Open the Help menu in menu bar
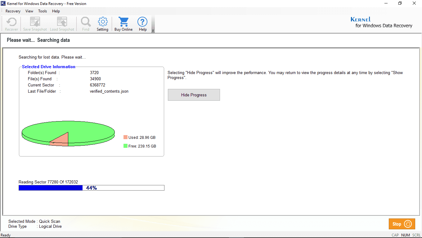Image resolution: width=422 pixels, height=238 pixels. pyautogui.click(x=56, y=11)
